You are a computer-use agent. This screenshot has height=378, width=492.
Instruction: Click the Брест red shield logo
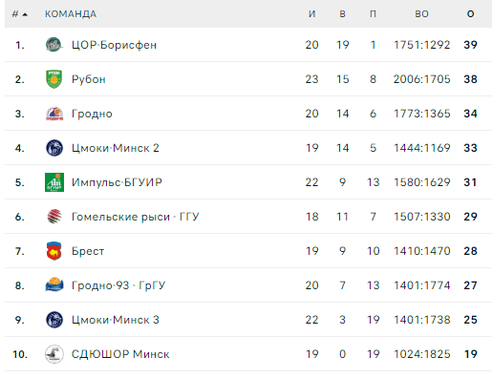(53, 251)
